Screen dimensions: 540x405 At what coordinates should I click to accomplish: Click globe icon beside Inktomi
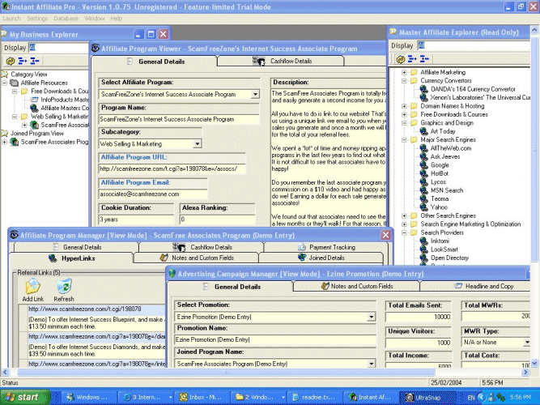424,241
